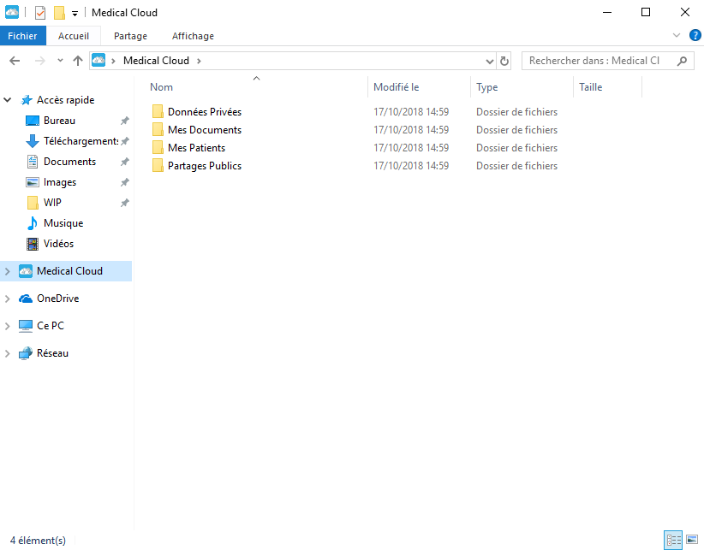Open the recent locations dropdown

(60, 61)
